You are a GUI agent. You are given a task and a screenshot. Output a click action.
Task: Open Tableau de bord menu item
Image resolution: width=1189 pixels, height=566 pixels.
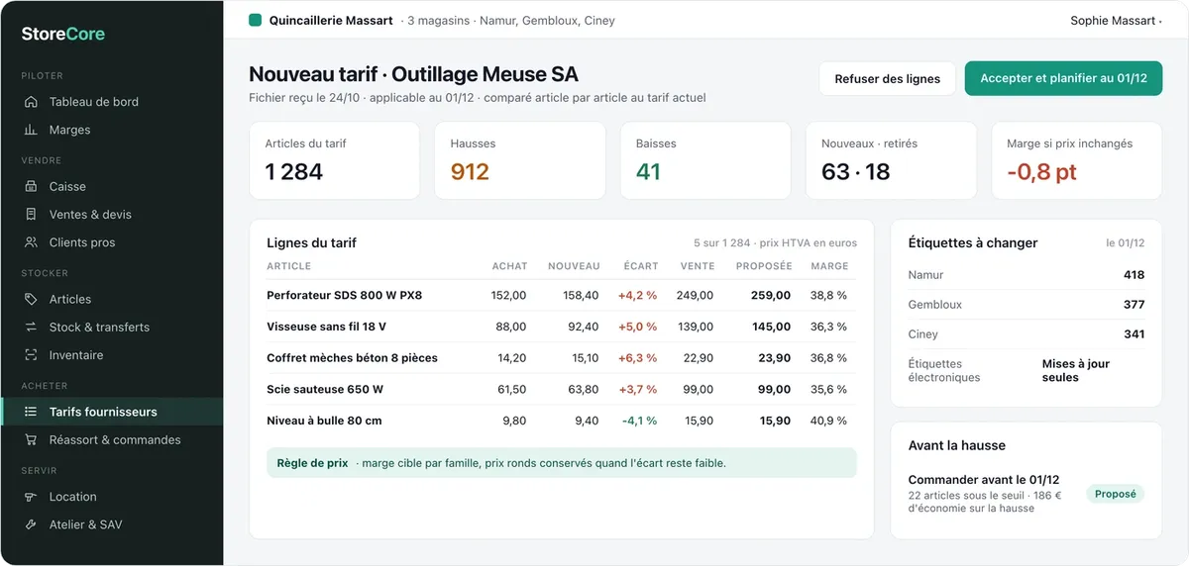pos(111,102)
